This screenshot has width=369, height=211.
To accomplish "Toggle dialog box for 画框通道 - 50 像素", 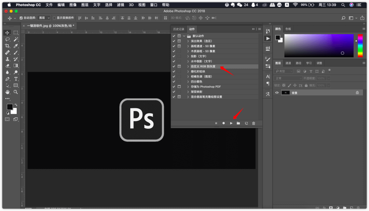I will point(179,46).
